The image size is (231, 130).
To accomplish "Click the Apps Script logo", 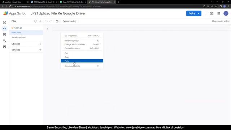I will tap(14, 13).
